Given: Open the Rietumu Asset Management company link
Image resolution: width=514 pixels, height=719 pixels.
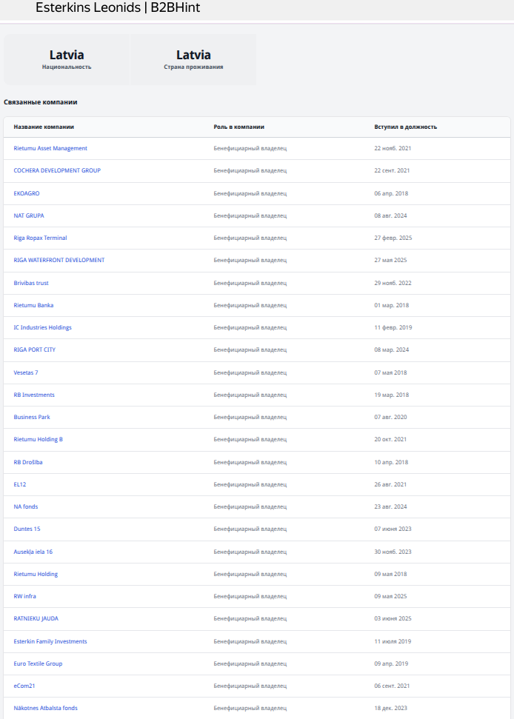Looking at the screenshot, I should click(50, 148).
